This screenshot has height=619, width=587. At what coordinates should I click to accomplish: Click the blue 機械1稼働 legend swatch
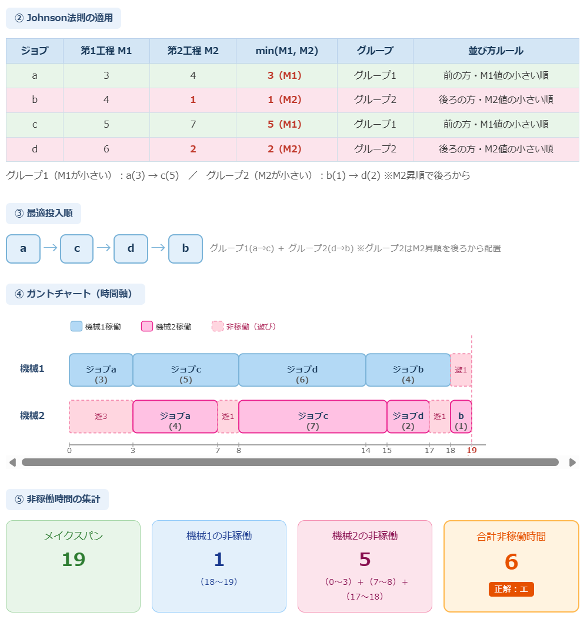click(x=76, y=327)
